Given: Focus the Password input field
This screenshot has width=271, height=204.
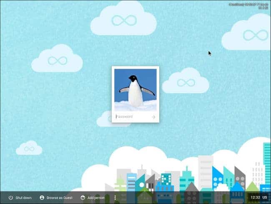Looking at the screenshot, I should [x=131, y=117].
